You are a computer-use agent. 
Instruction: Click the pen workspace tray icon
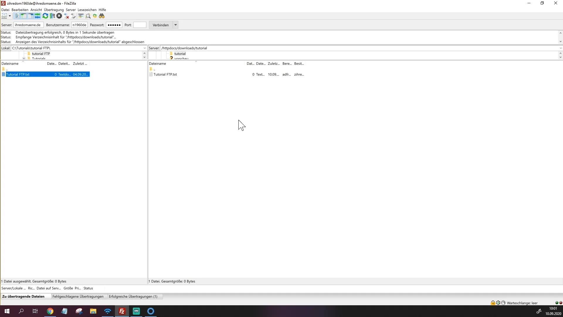click(x=539, y=311)
